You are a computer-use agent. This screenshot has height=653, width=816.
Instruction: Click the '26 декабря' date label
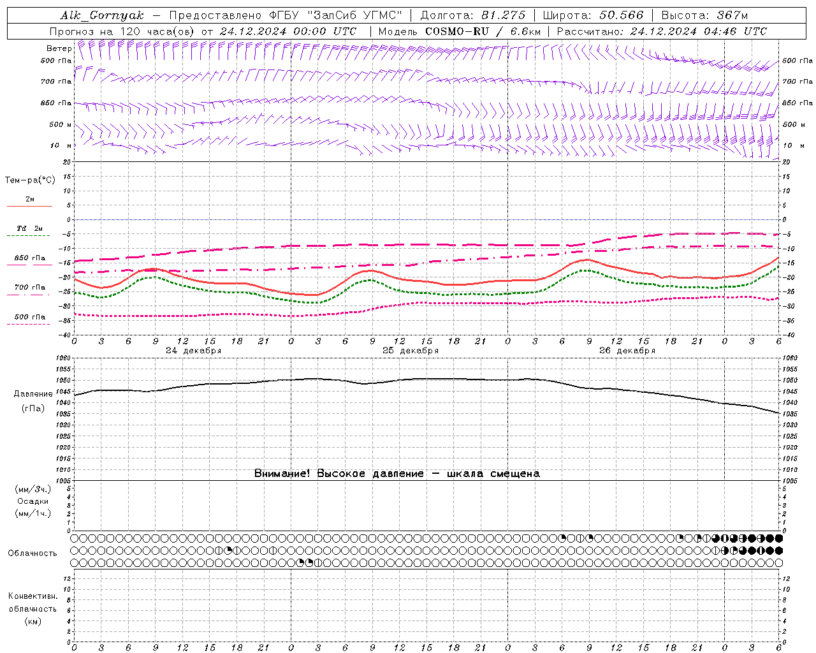pyautogui.click(x=627, y=351)
